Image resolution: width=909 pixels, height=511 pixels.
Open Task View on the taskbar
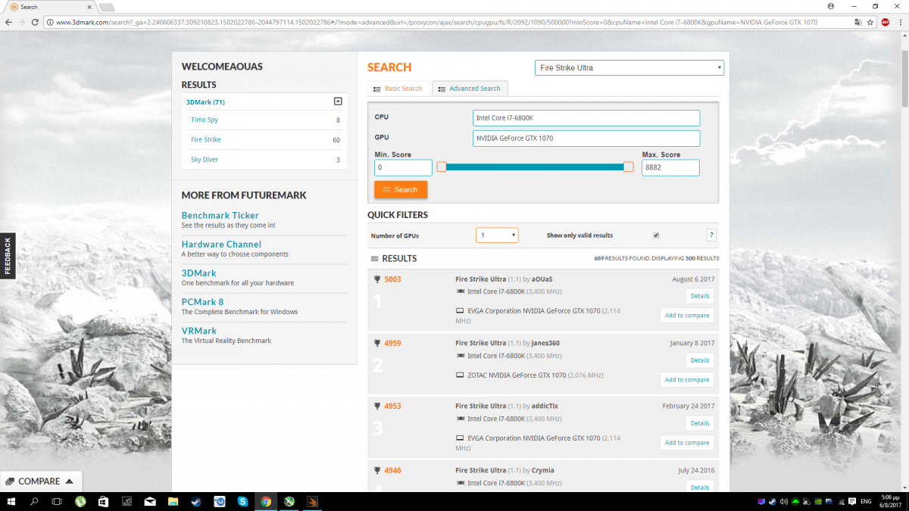pos(57,501)
